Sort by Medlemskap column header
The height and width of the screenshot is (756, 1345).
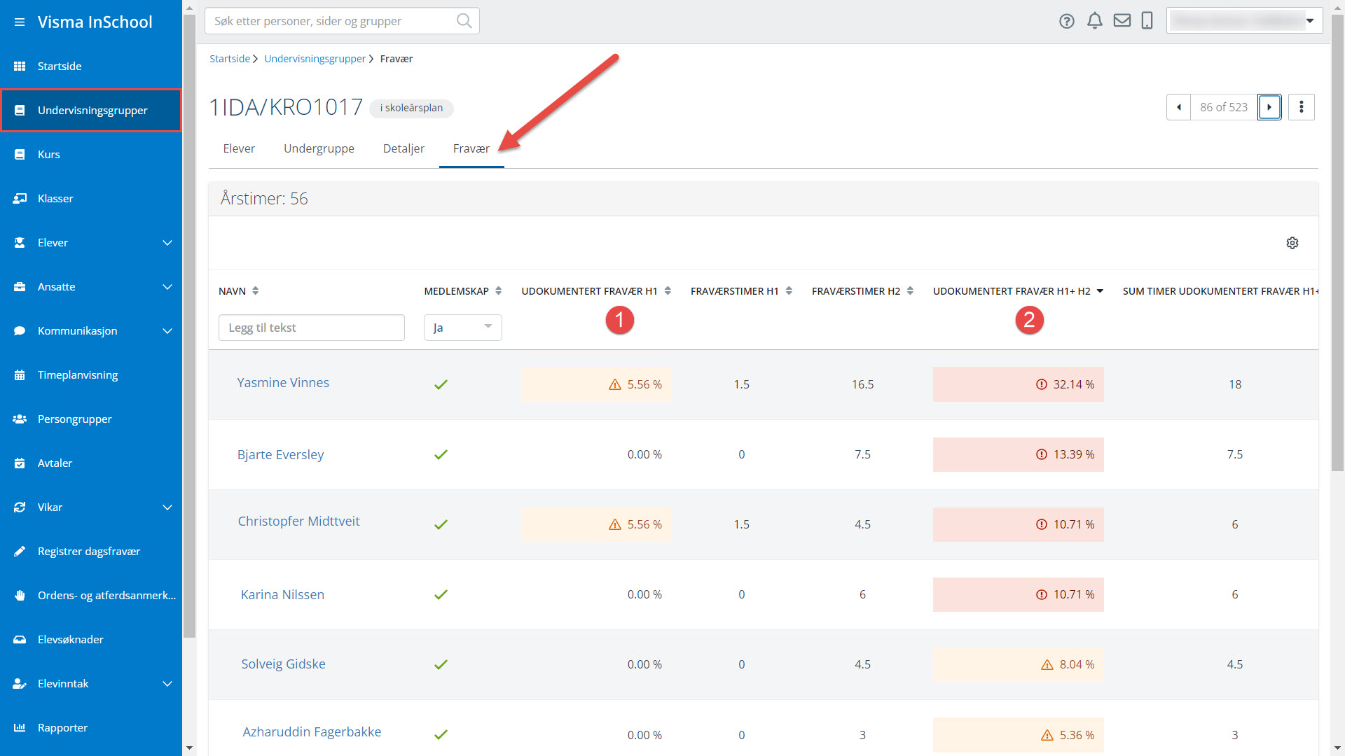(x=463, y=291)
